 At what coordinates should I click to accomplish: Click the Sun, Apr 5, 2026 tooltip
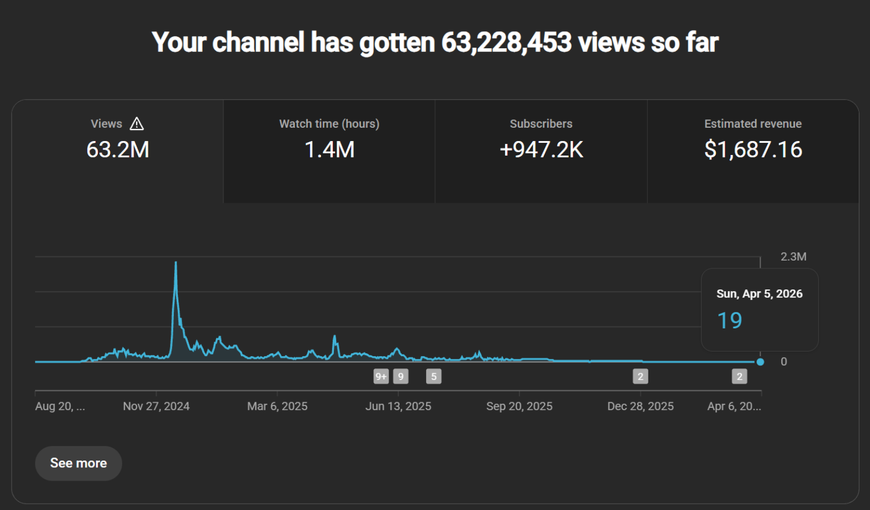click(x=759, y=309)
